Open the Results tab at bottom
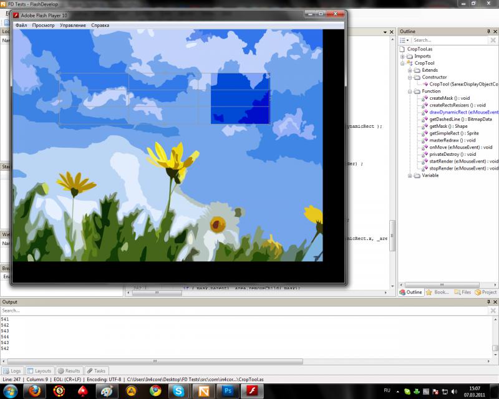 (x=69, y=371)
